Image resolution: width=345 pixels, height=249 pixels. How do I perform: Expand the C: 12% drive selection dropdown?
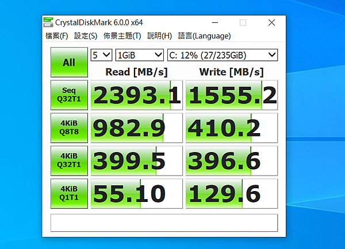223,55
